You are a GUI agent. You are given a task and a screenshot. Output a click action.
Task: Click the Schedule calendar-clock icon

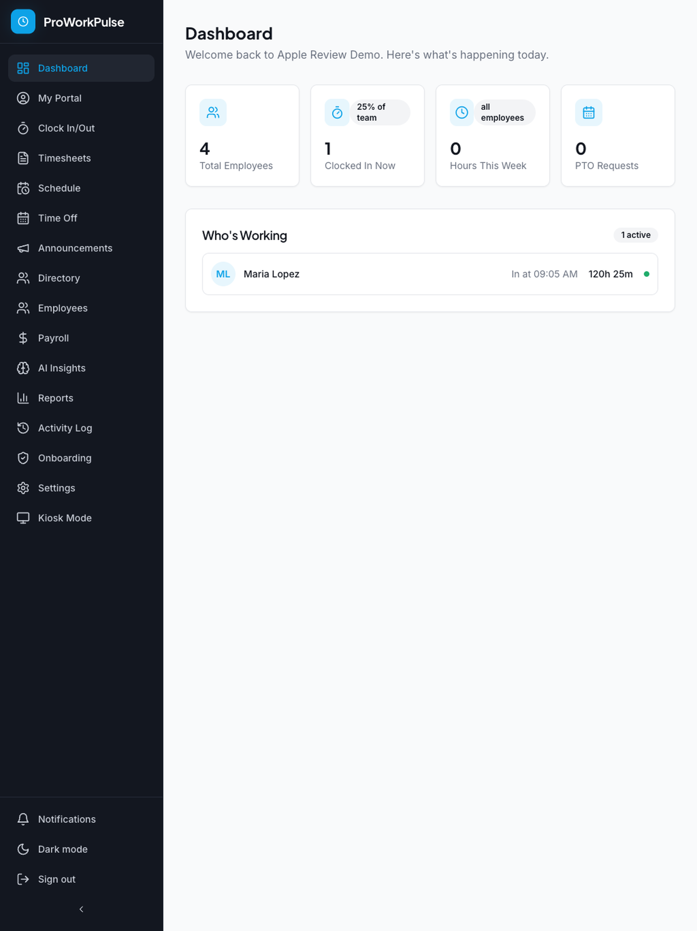tap(23, 188)
